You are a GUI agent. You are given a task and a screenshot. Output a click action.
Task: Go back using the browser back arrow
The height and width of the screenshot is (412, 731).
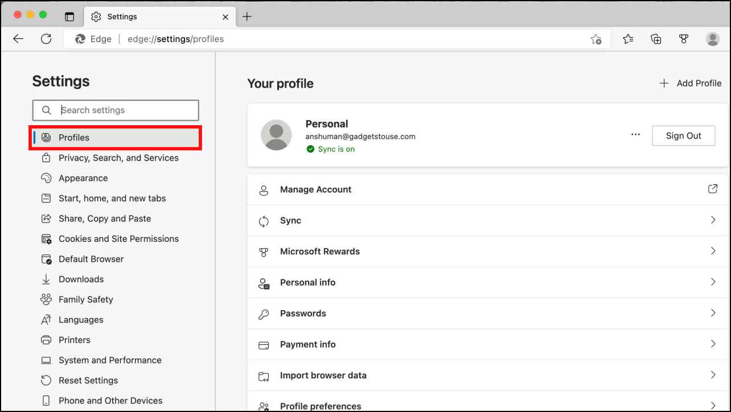[x=18, y=39]
